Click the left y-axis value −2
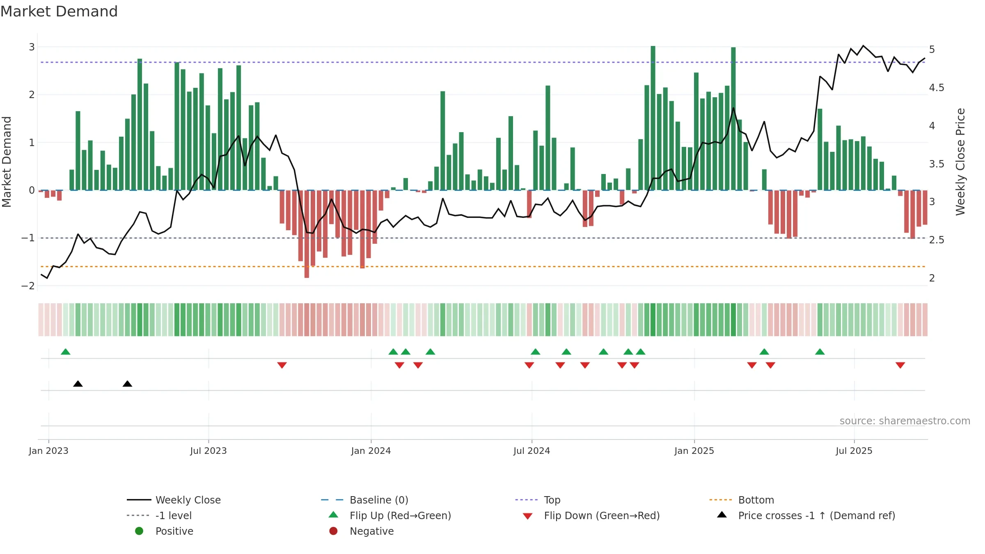The height and width of the screenshot is (554, 985). click(28, 286)
